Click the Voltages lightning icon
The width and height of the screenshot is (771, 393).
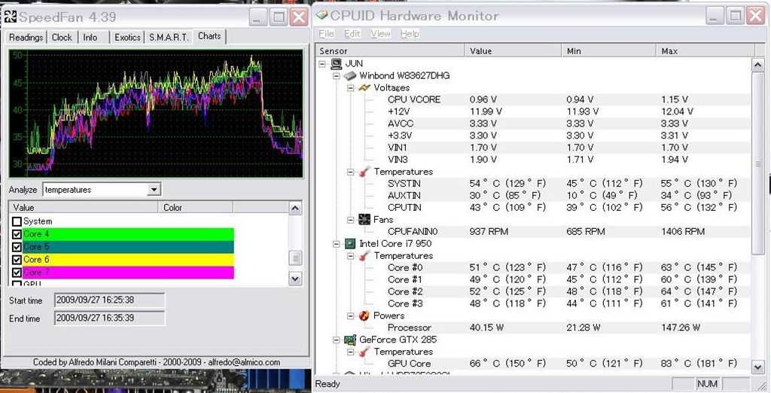(x=364, y=87)
